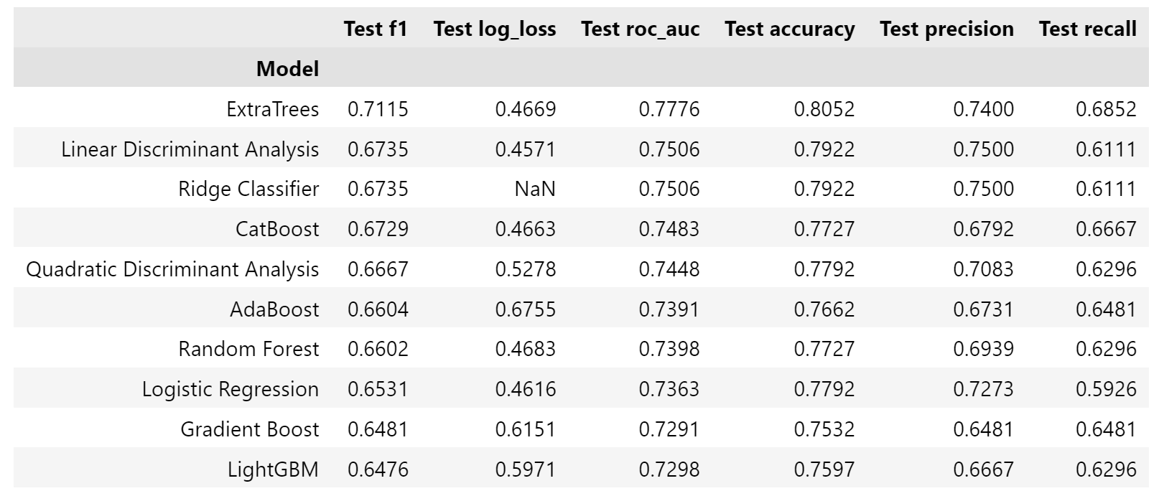Screen dimensions: 1159x491
Task: Select the Quadratic Discriminant Analysis row label
Action: pos(172,269)
